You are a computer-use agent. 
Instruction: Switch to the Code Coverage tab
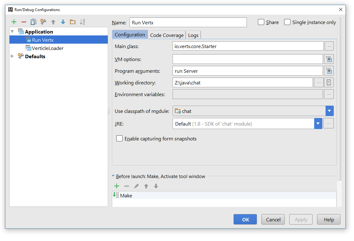click(x=167, y=35)
